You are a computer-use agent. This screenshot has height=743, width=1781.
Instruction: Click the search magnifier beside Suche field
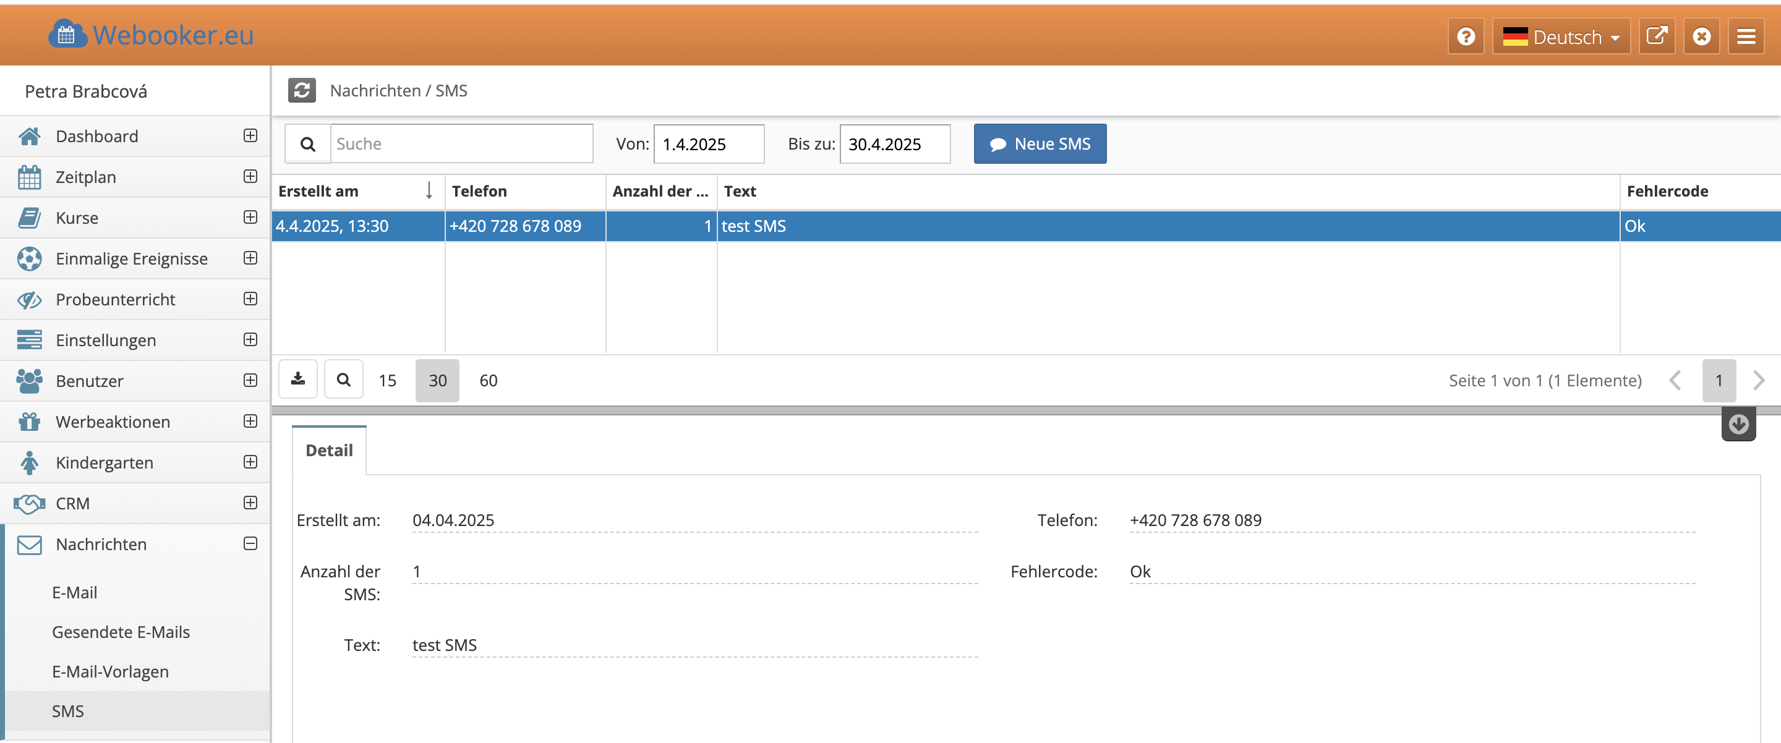(x=308, y=144)
